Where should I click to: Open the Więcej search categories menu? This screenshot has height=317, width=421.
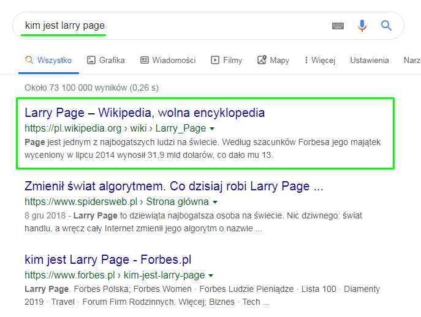click(320, 61)
